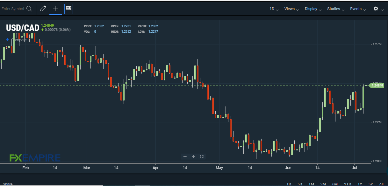Click the USD/CAD symbol title
388x186 pixels.
tap(23, 28)
